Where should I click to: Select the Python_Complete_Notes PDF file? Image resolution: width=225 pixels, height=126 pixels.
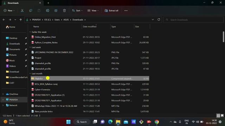(x=90, y=43)
